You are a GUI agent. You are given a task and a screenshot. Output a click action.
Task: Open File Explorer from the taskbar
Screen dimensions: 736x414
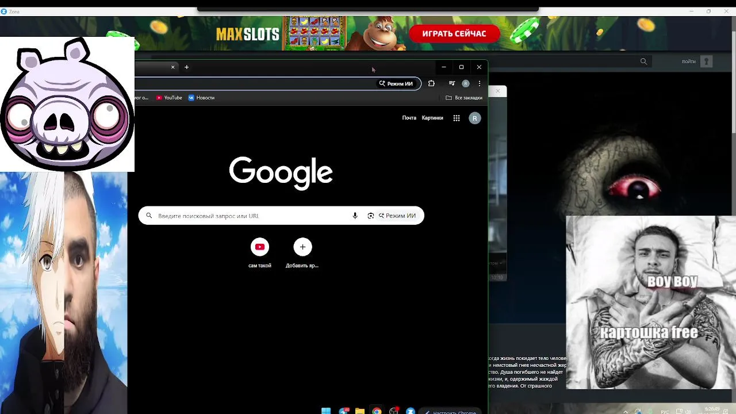pyautogui.click(x=360, y=411)
